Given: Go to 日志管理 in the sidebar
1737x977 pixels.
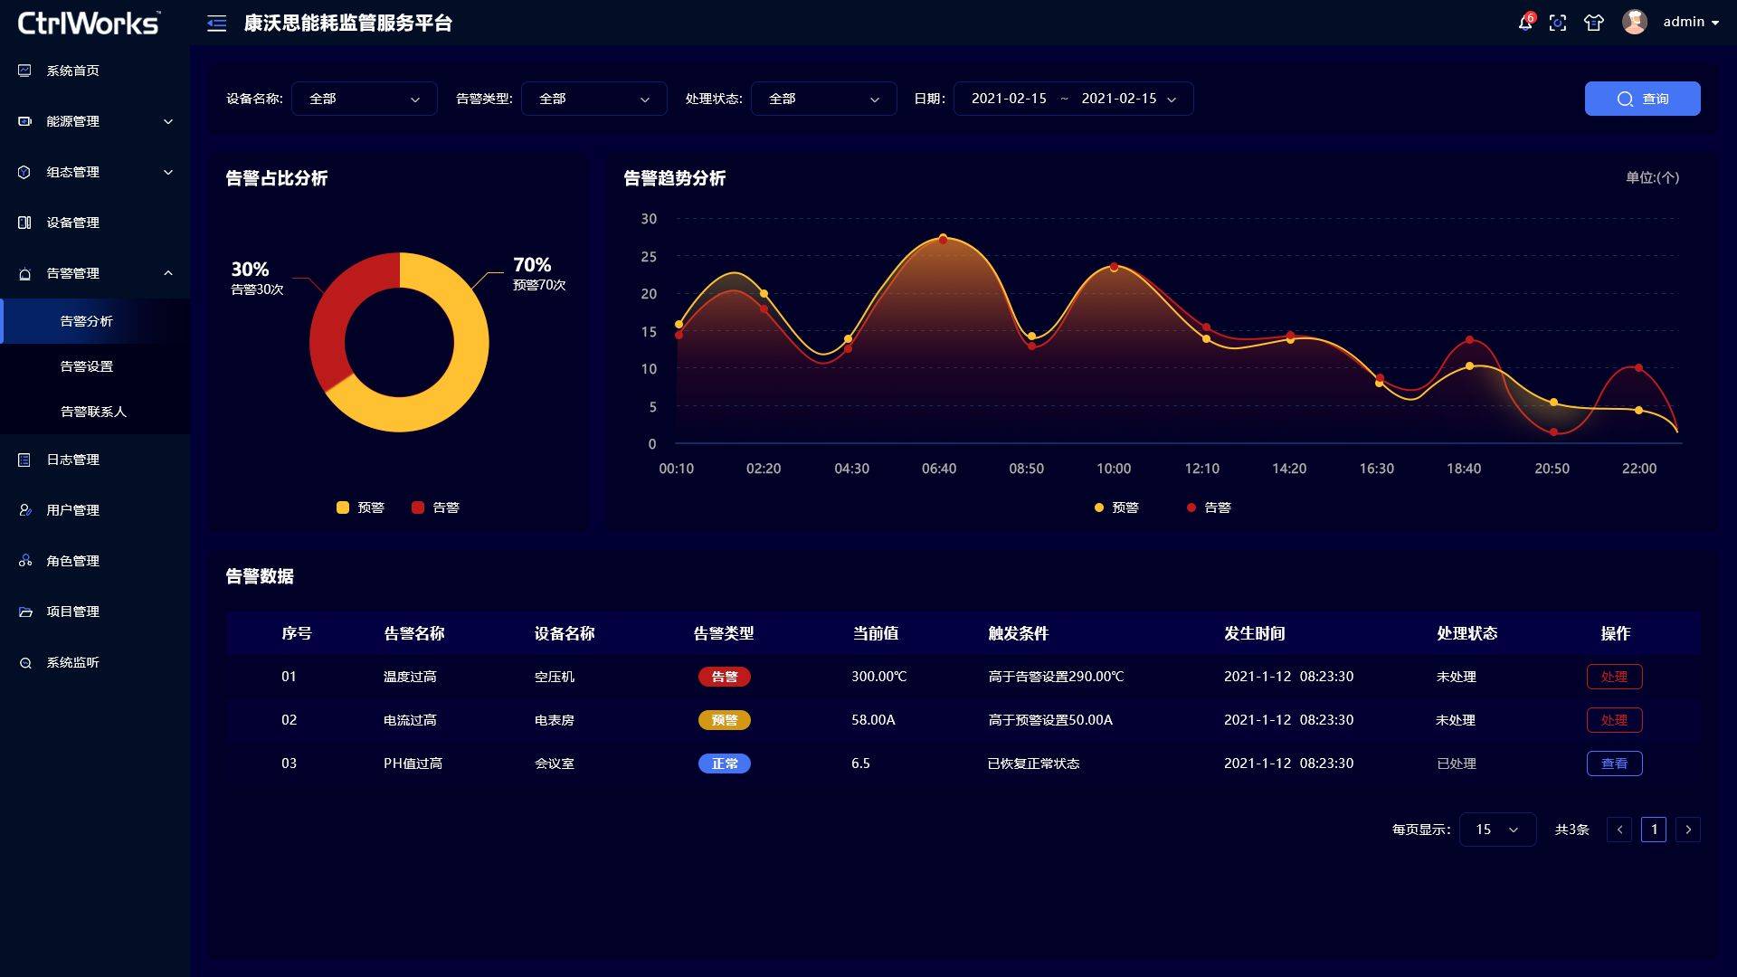Looking at the screenshot, I should [73, 460].
